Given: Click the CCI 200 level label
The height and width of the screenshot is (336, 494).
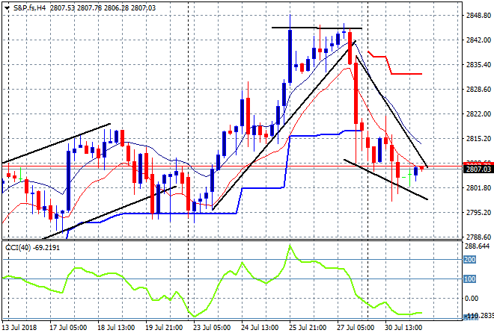Looking at the screenshot, I should (x=469, y=260).
